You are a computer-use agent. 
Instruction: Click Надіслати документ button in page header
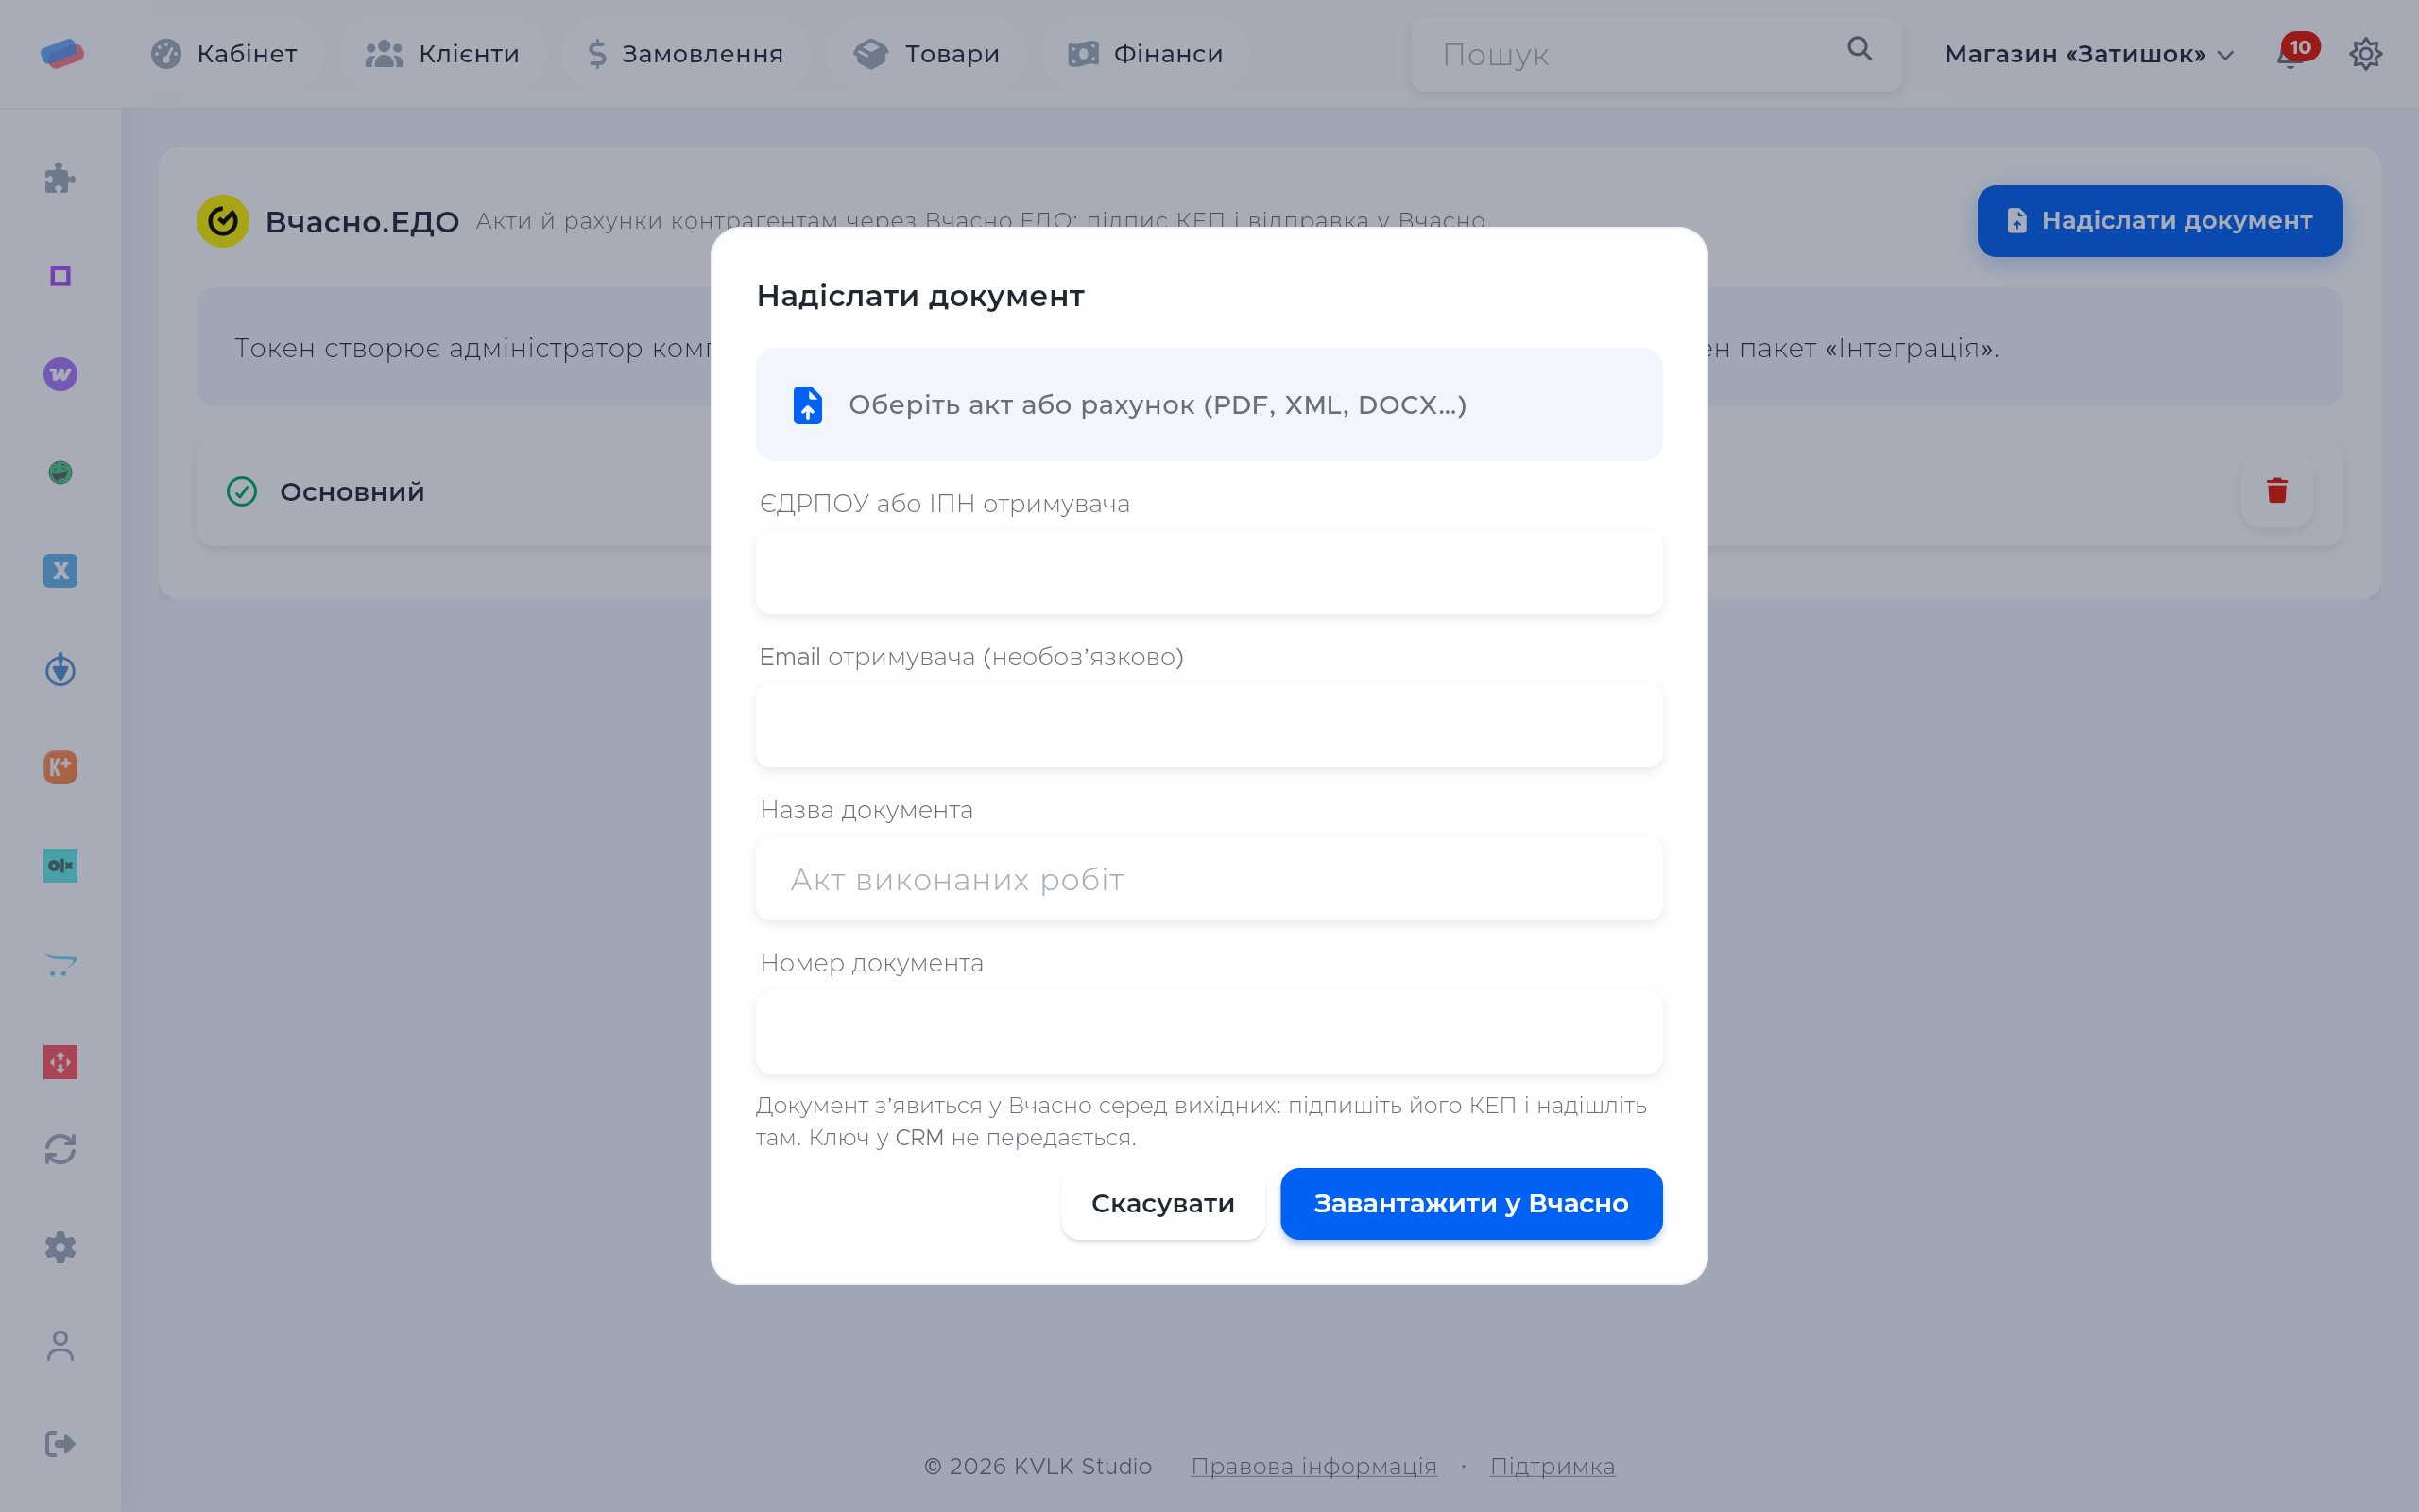(2160, 221)
